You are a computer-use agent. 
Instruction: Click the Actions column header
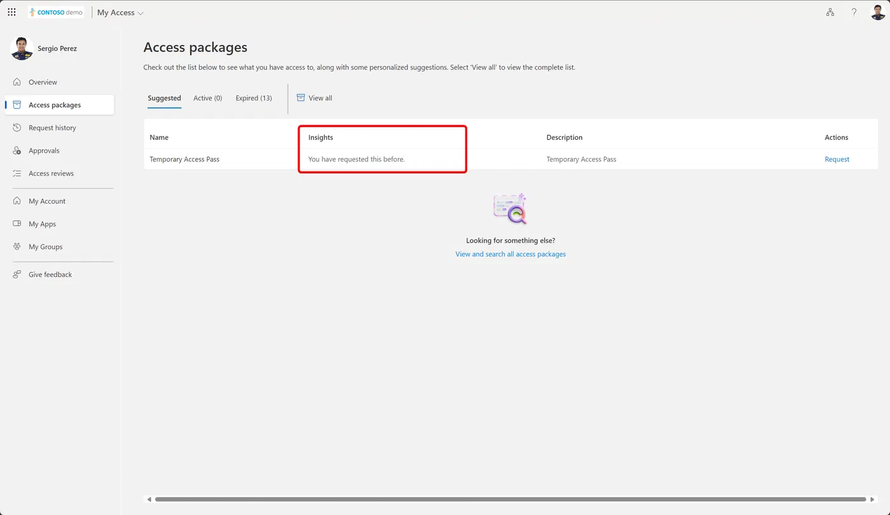837,137
